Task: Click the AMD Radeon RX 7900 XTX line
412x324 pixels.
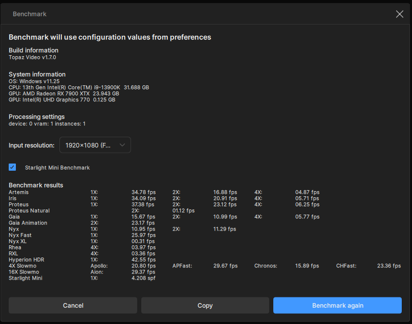Action: coord(64,94)
